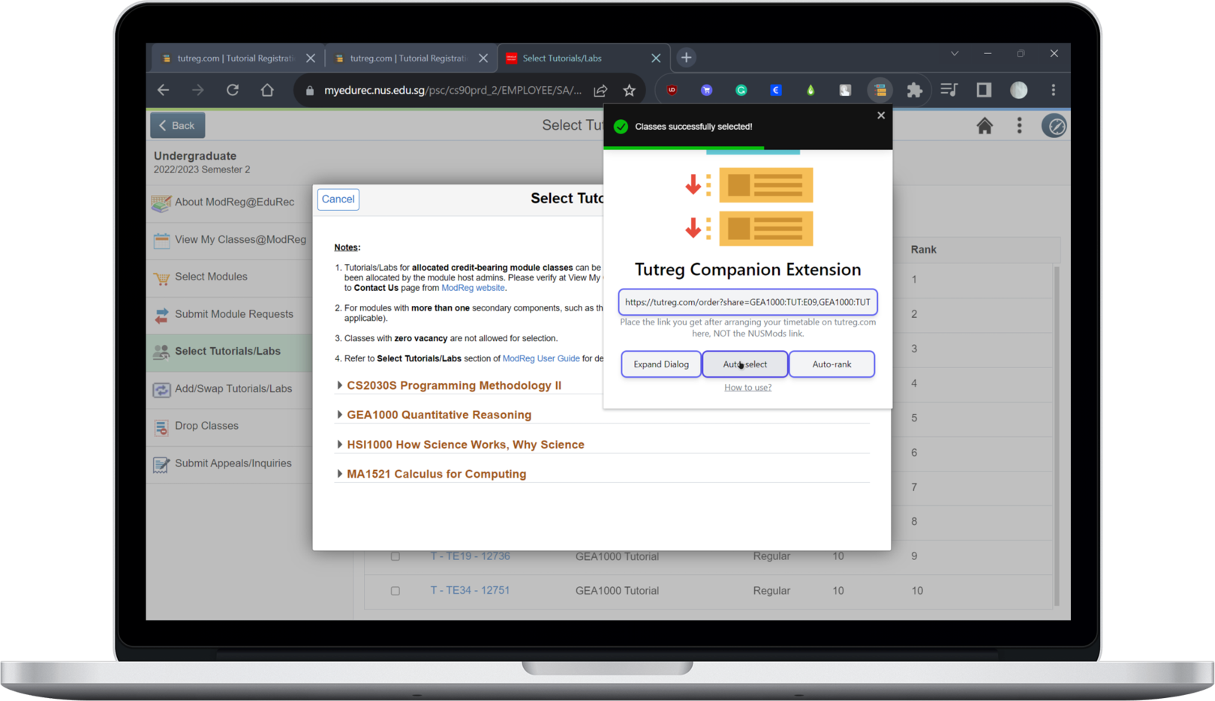Click the Grammarly extension icon
This screenshot has height=701, width=1215.
point(741,90)
